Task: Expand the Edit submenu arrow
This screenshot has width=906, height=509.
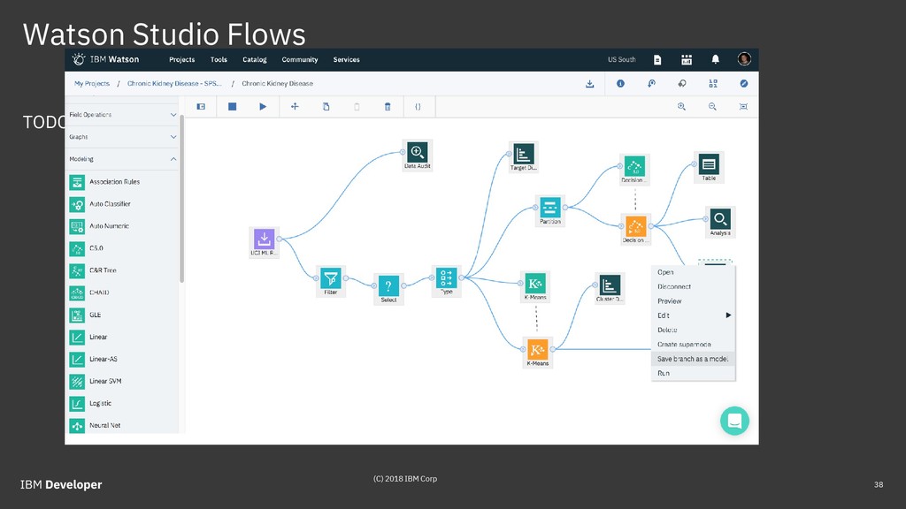Action: (x=729, y=315)
